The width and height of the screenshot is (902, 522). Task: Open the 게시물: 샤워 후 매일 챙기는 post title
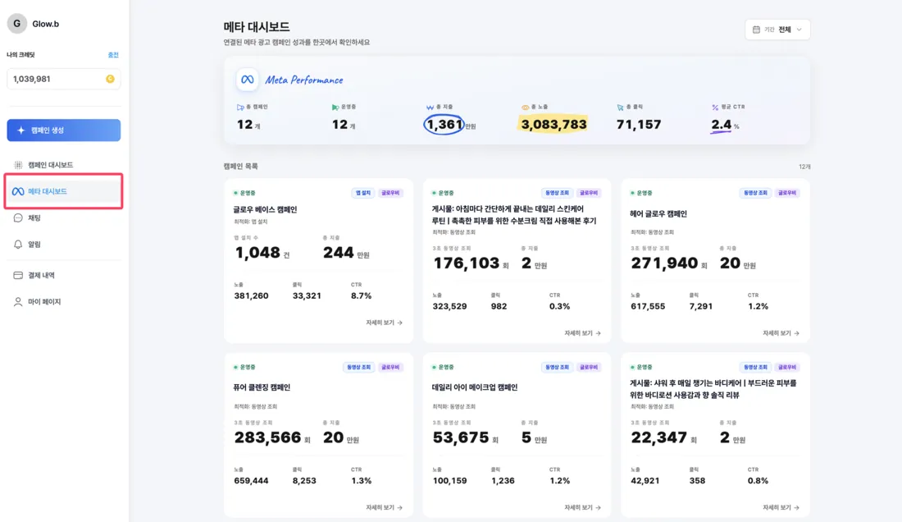click(713, 389)
